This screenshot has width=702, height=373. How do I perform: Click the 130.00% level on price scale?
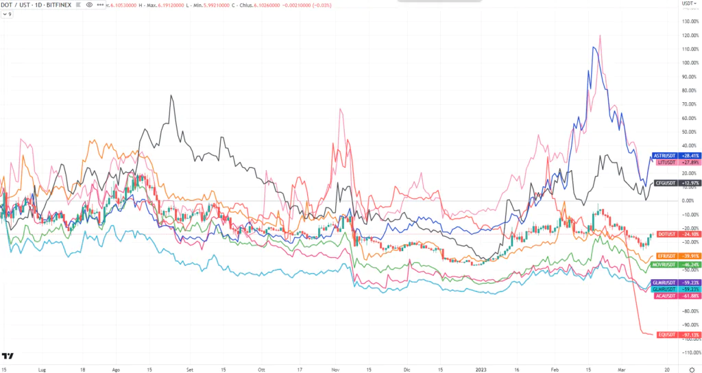coord(690,21)
